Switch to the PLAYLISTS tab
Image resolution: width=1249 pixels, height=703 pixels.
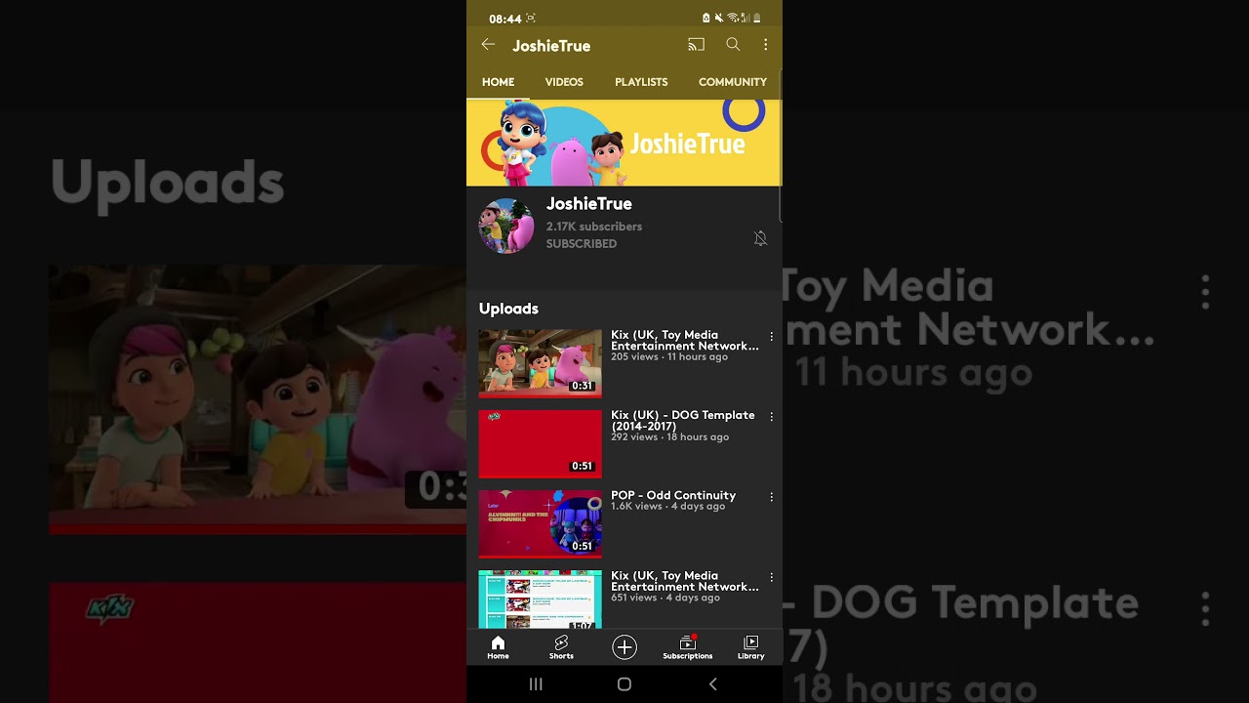pos(641,82)
